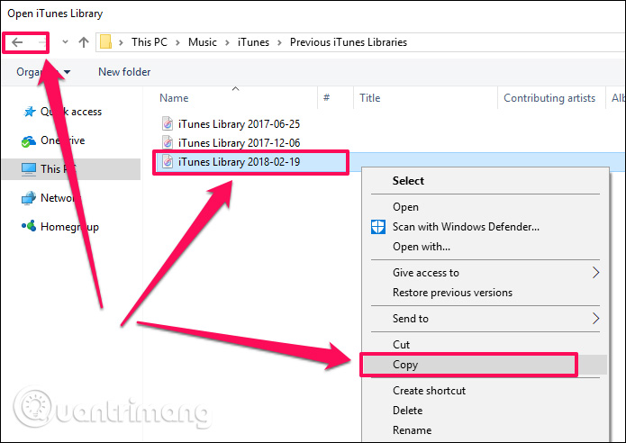Expand the Send to submenu arrow
Viewport: 626px width, 443px height.
point(595,319)
